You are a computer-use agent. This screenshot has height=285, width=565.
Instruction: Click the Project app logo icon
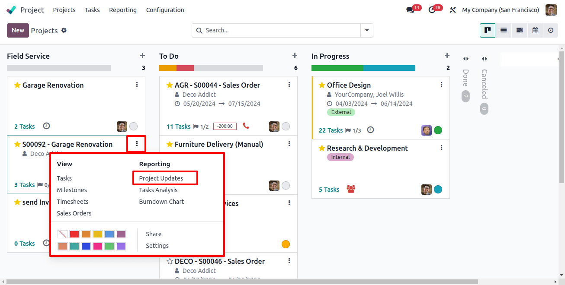coord(12,10)
